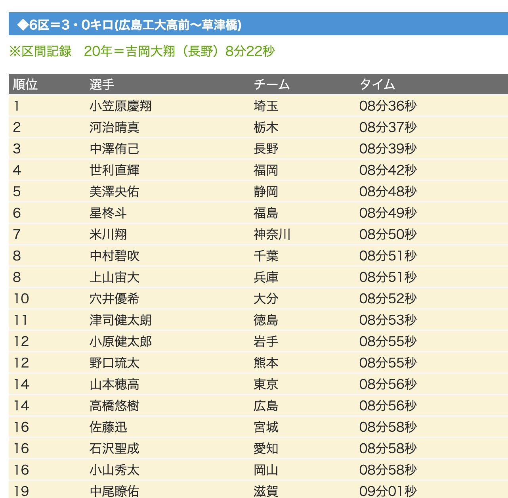Click team cell 福島
This screenshot has width=508, height=498.
[266, 213]
